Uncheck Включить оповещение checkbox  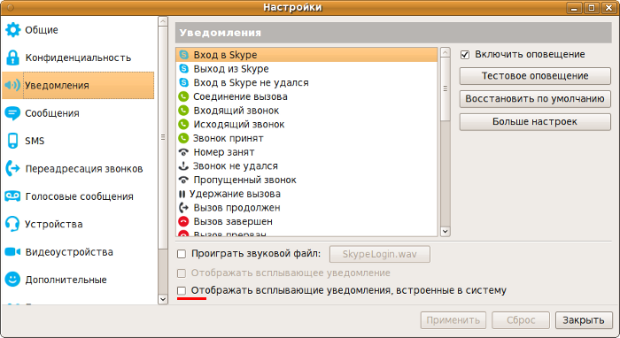(x=465, y=55)
